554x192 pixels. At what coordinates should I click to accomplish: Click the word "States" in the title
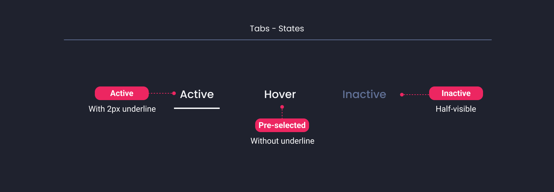291,29
